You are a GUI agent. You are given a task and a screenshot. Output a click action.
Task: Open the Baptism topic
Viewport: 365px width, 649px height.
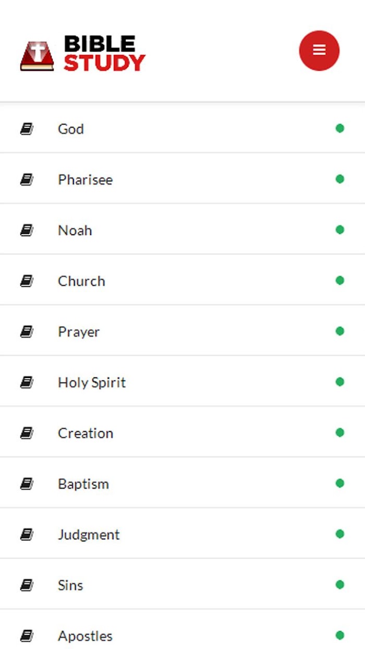click(182, 483)
